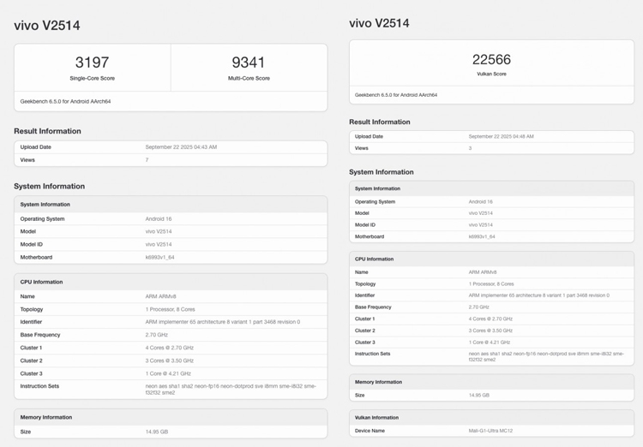Click 4 Cores @ 2.70 GHz on CPU page
Image resolution: width=643 pixels, height=447 pixels.
click(170, 348)
